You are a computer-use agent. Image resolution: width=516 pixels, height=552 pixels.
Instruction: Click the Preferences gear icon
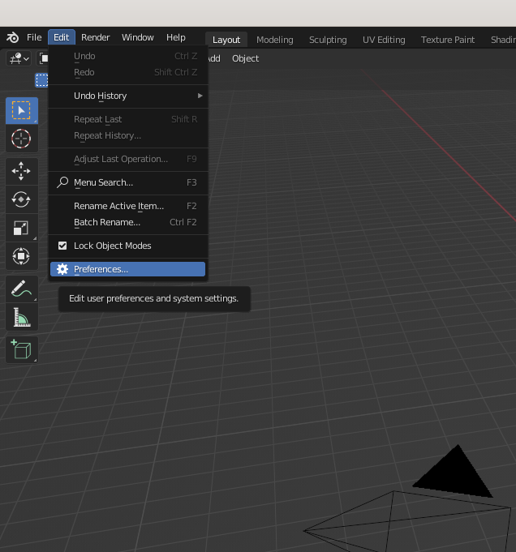62,269
